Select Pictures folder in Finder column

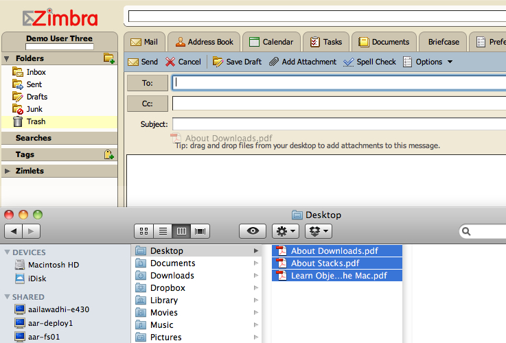click(196, 338)
